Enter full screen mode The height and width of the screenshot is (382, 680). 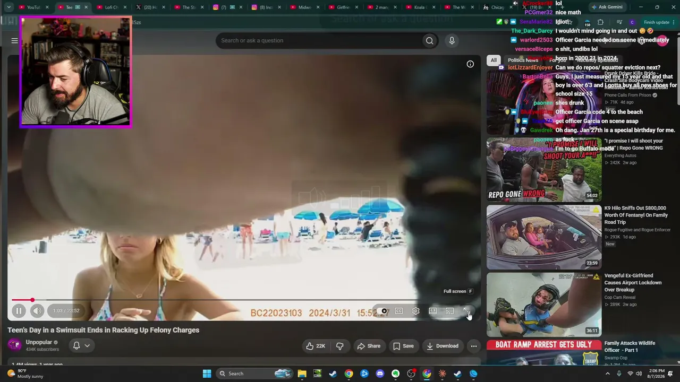click(466, 311)
